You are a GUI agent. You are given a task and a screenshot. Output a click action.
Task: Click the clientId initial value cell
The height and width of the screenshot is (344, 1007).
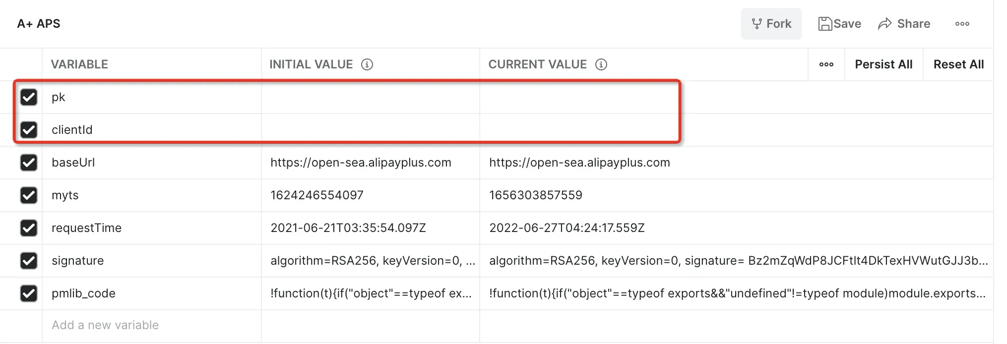(370, 130)
